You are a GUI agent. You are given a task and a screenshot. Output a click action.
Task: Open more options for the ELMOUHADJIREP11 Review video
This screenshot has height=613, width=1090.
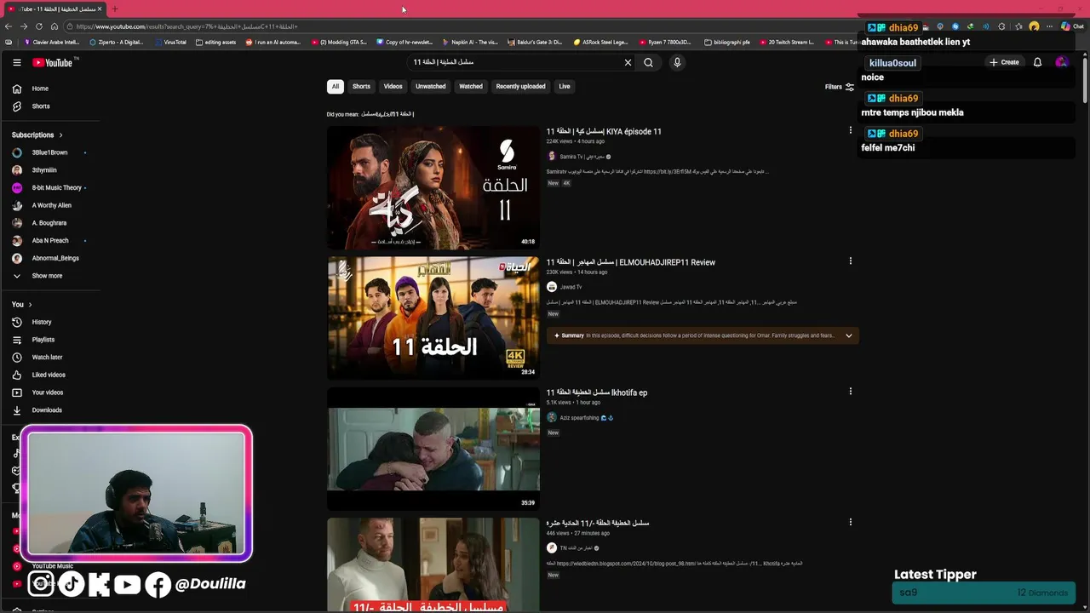click(850, 261)
